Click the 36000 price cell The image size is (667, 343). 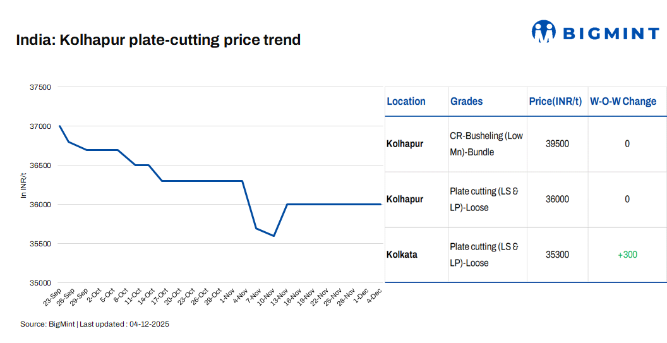[557, 200]
